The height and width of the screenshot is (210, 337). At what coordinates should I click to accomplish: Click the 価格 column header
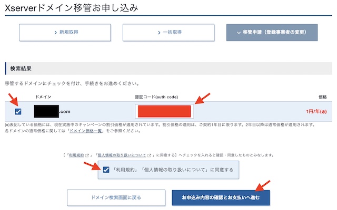pos(323,97)
